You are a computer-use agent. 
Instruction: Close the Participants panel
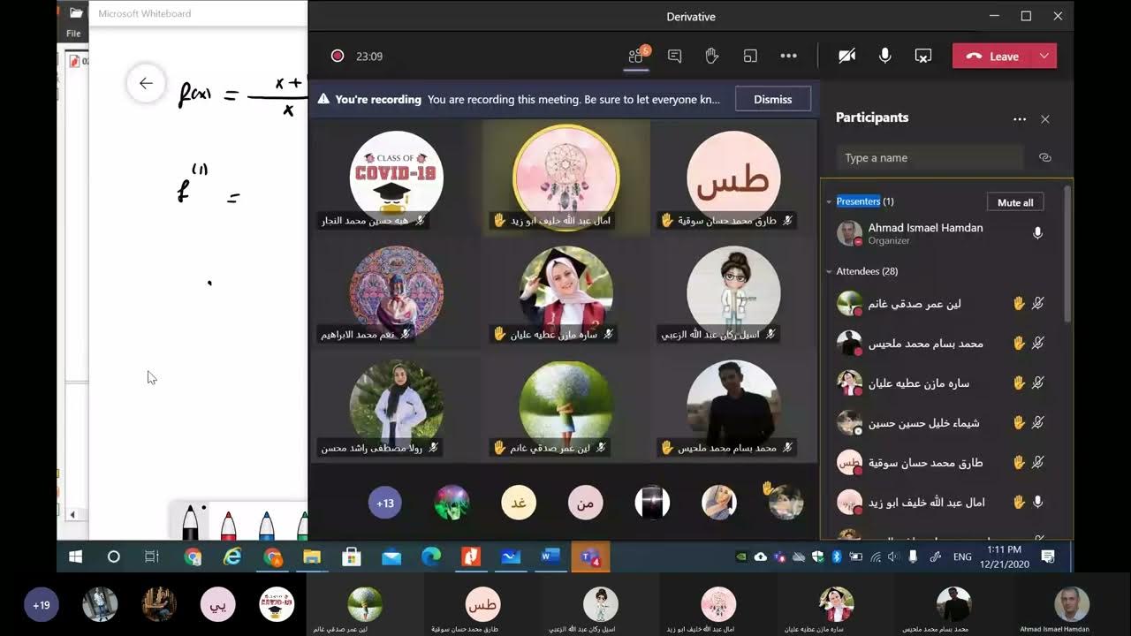(1045, 118)
